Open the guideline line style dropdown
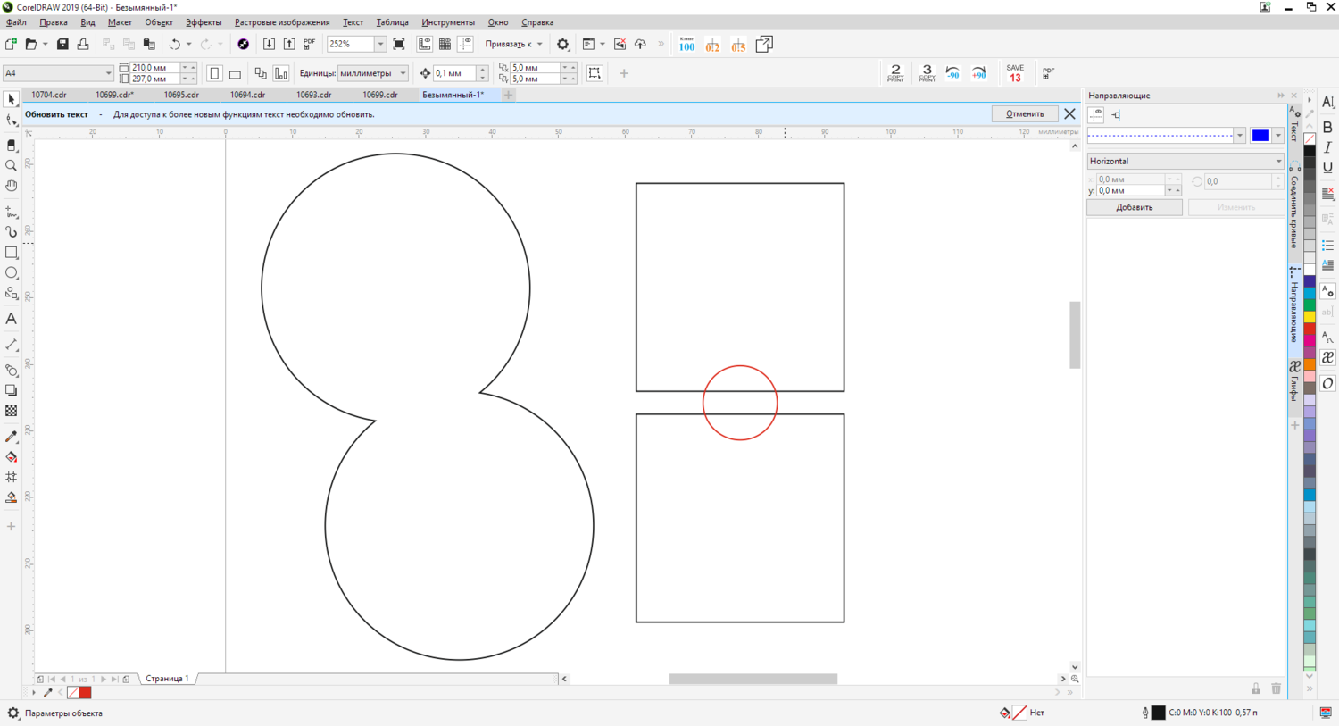This screenshot has height=726, width=1339. pos(1239,136)
